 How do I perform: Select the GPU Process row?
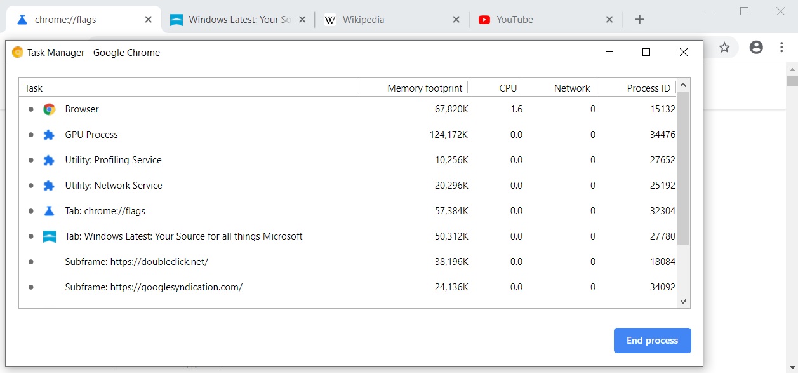[x=348, y=135]
